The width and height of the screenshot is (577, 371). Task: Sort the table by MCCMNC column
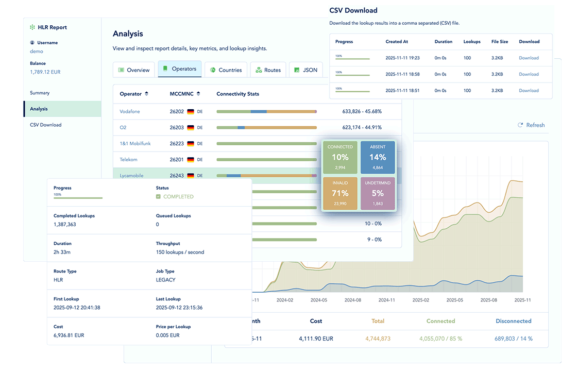[198, 94]
